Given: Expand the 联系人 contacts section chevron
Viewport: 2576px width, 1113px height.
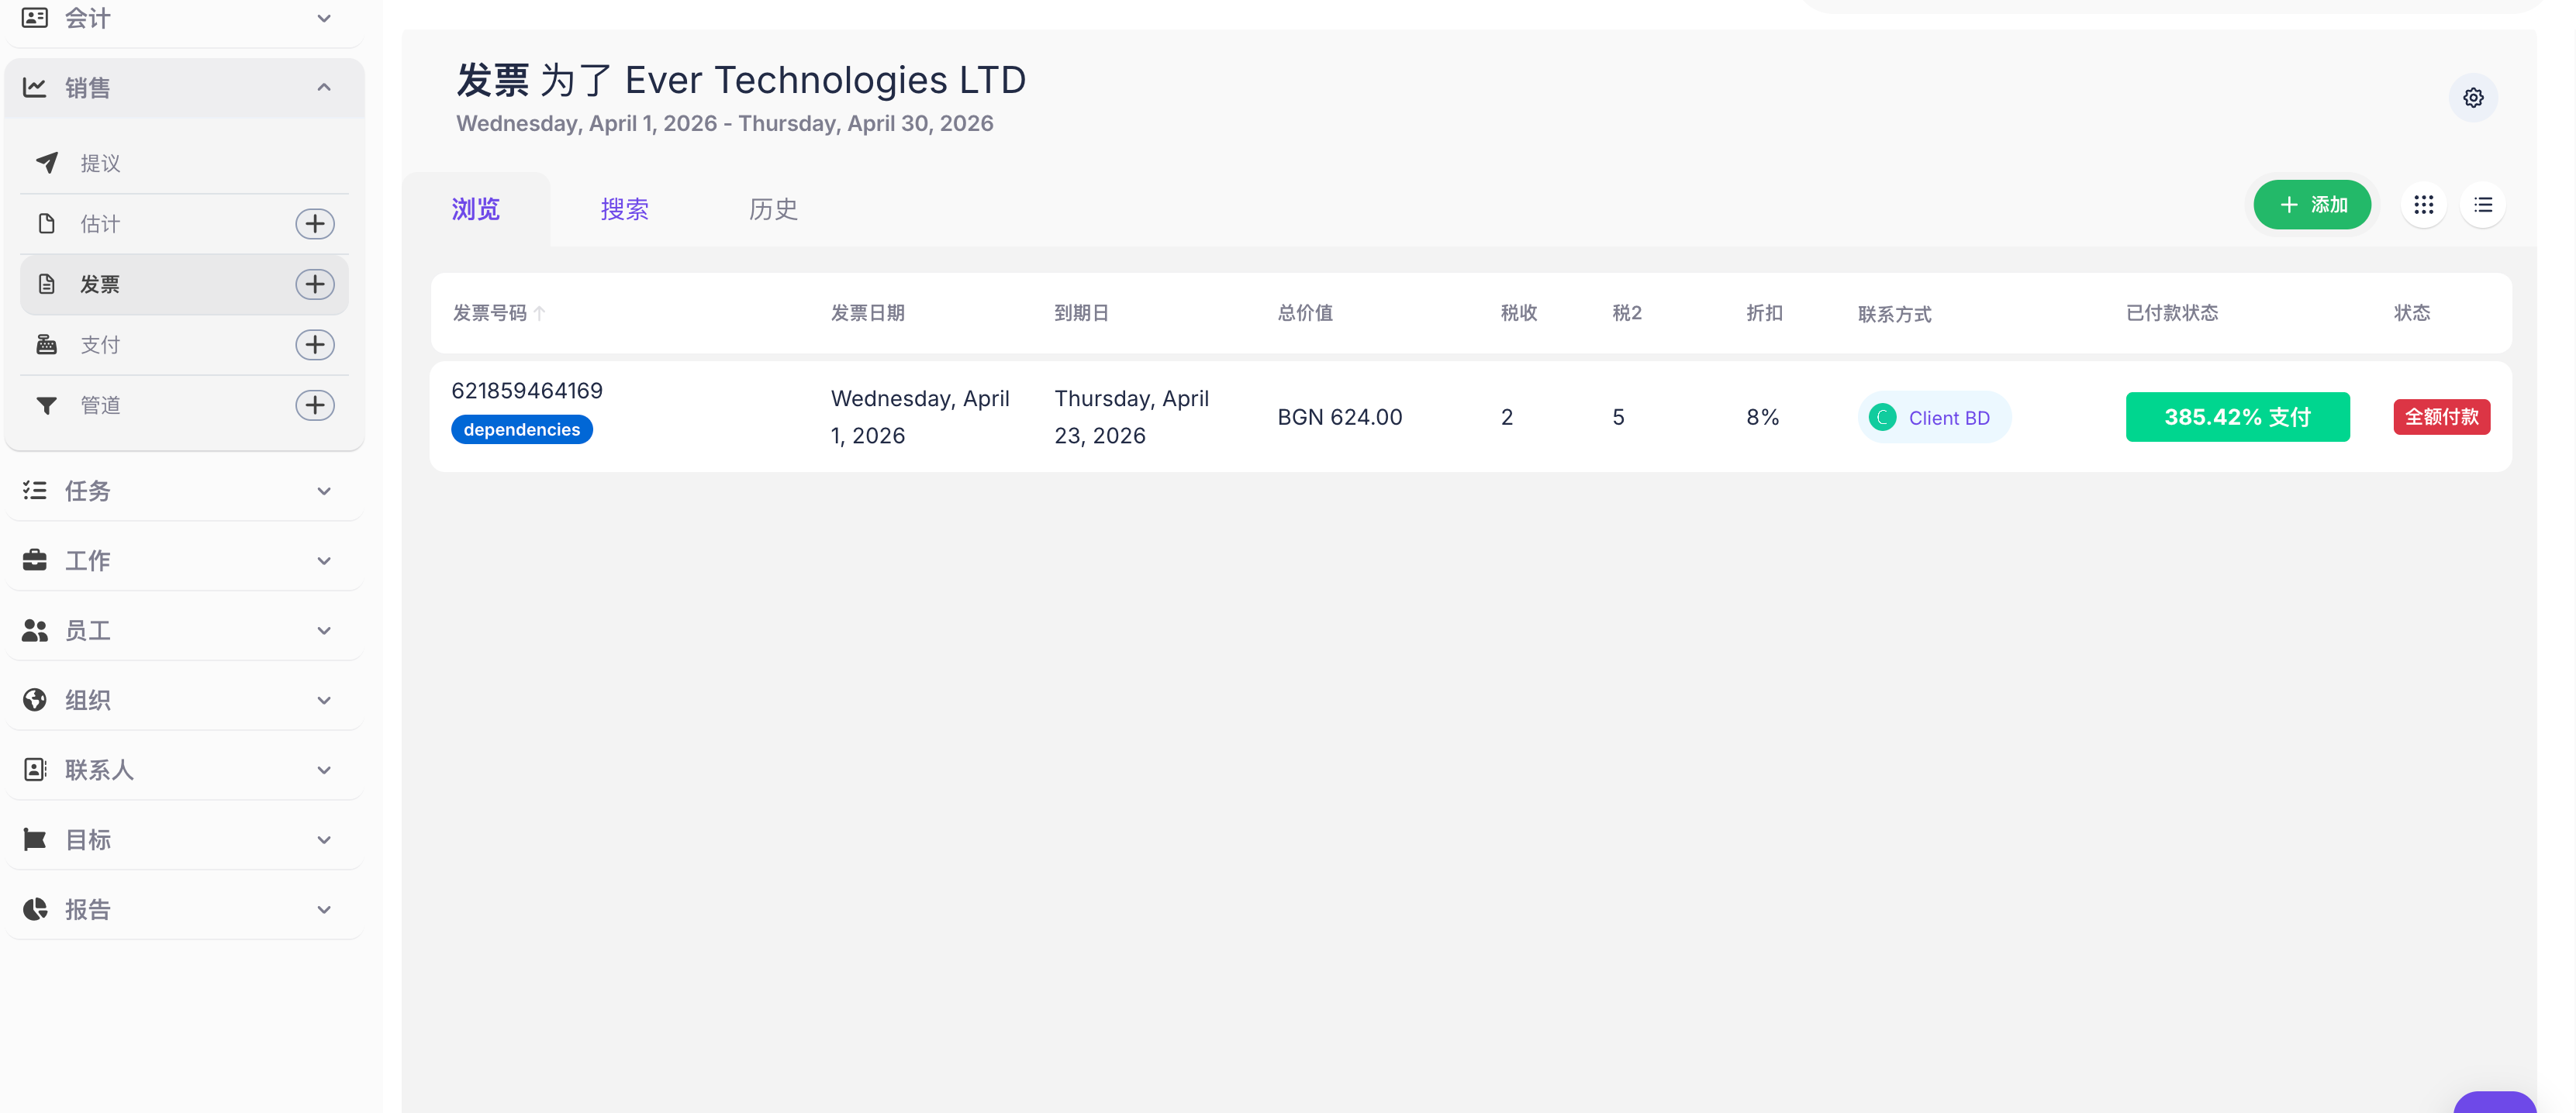Looking at the screenshot, I should (324, 770).
